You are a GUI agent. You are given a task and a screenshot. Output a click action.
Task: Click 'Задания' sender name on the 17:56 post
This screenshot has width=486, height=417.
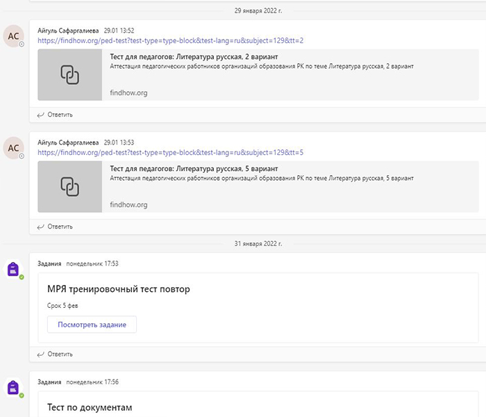coord(49,382)
